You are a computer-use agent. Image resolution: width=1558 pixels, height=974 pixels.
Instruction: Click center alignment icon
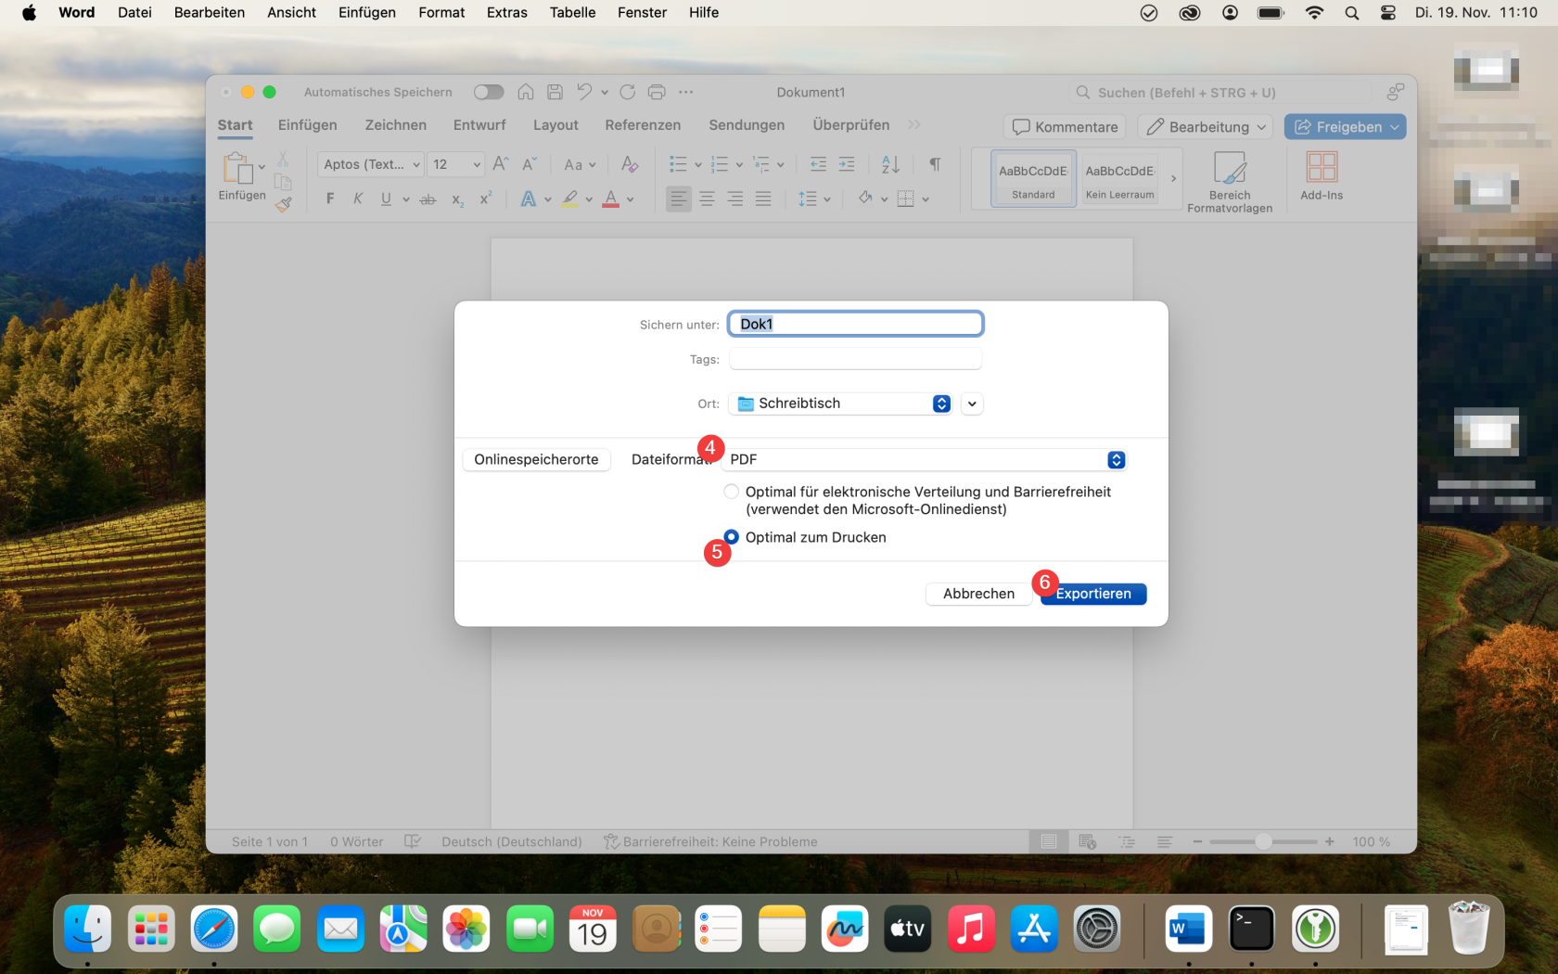tap(707, 199)
